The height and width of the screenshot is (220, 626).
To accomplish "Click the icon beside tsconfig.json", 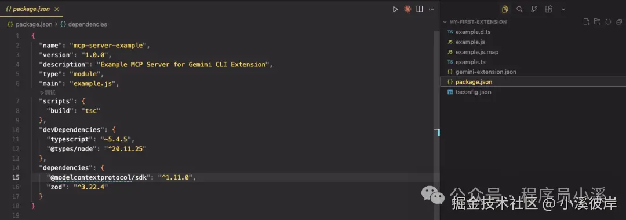I will coord(450,92).
